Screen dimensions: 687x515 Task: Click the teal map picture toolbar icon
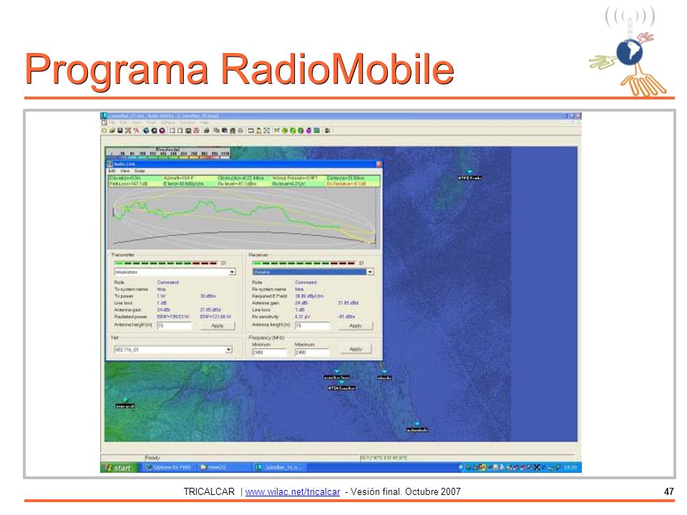click(x=316, y=130)
